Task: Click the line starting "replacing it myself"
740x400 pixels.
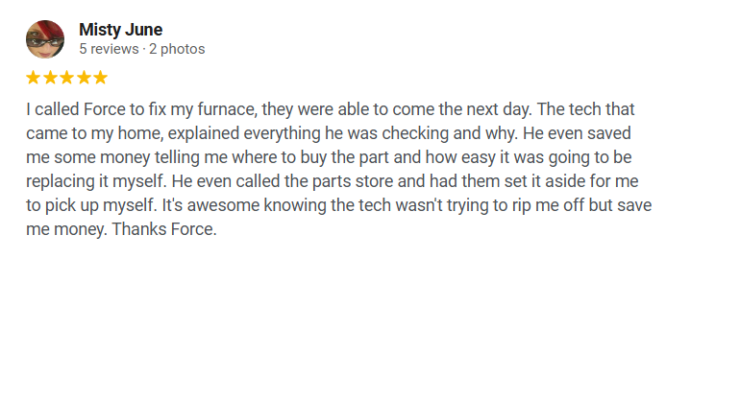Action: (x=333, y=181)
